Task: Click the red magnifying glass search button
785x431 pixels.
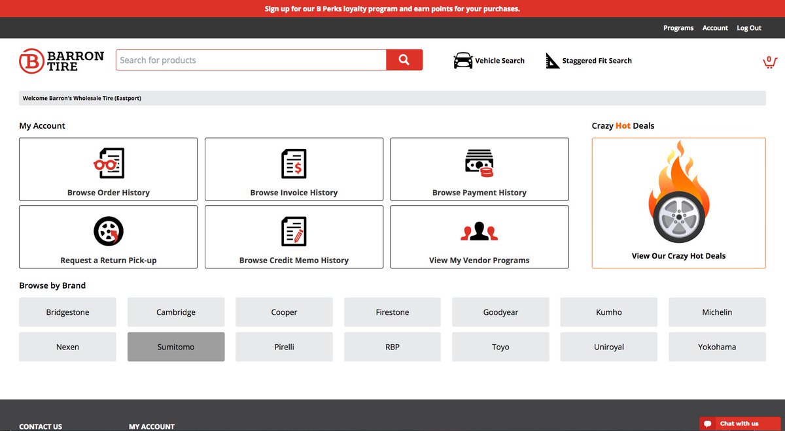Action: [x=404, y=60]
